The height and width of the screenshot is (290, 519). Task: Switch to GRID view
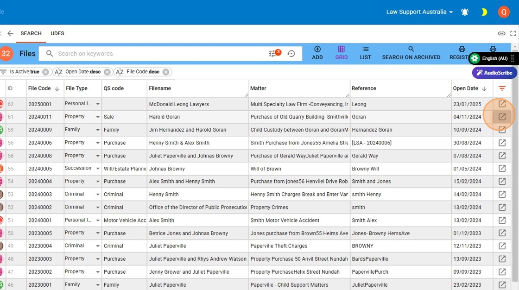click(x=341, y=53)
